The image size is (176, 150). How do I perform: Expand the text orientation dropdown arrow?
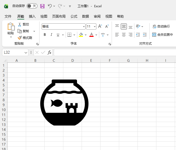point(142,26)
